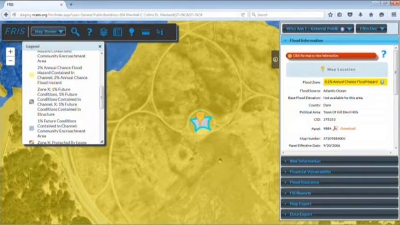Image resolution: width=400 pixels, height=225 pixels.
Task: Zoom out with the map minus button
Action: tap(11, 61)
